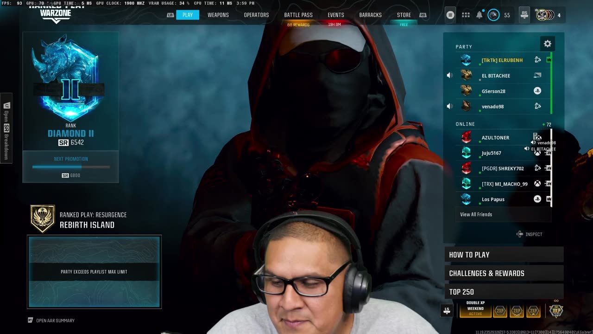Image resolution: width=593 pixels, height=334 pixels.
Task: Click the Double XP Weekend Active banner
Action: 475,308
